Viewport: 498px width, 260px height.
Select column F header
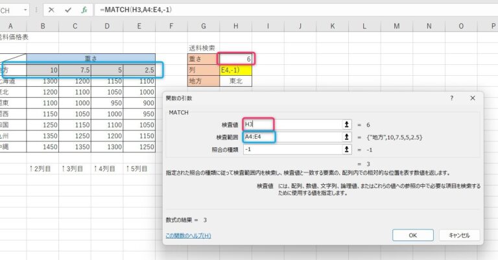pyautogui.click(x=171, y=27)
